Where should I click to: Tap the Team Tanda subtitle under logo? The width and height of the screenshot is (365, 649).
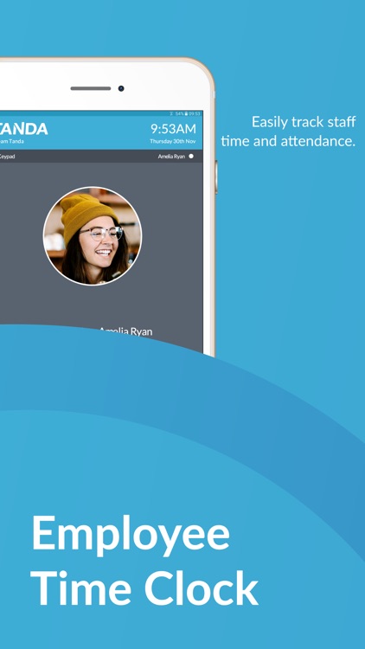[12, 141]
